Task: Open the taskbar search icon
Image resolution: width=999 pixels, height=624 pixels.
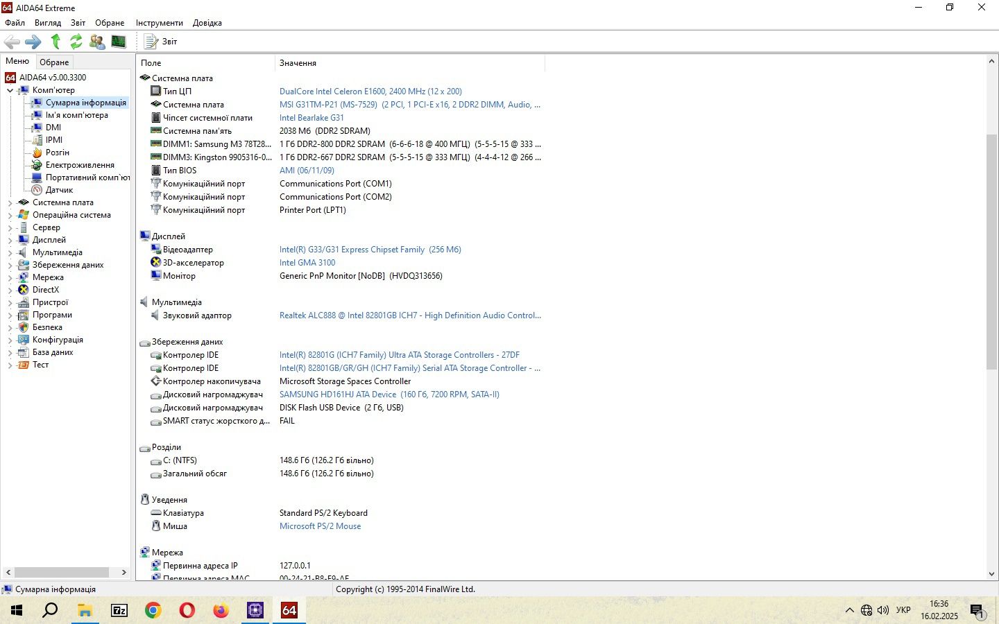Action: click(x=51, y=610)
